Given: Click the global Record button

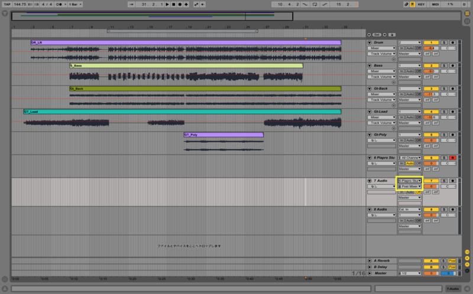Looking at the screenshot, I should 180,4.
